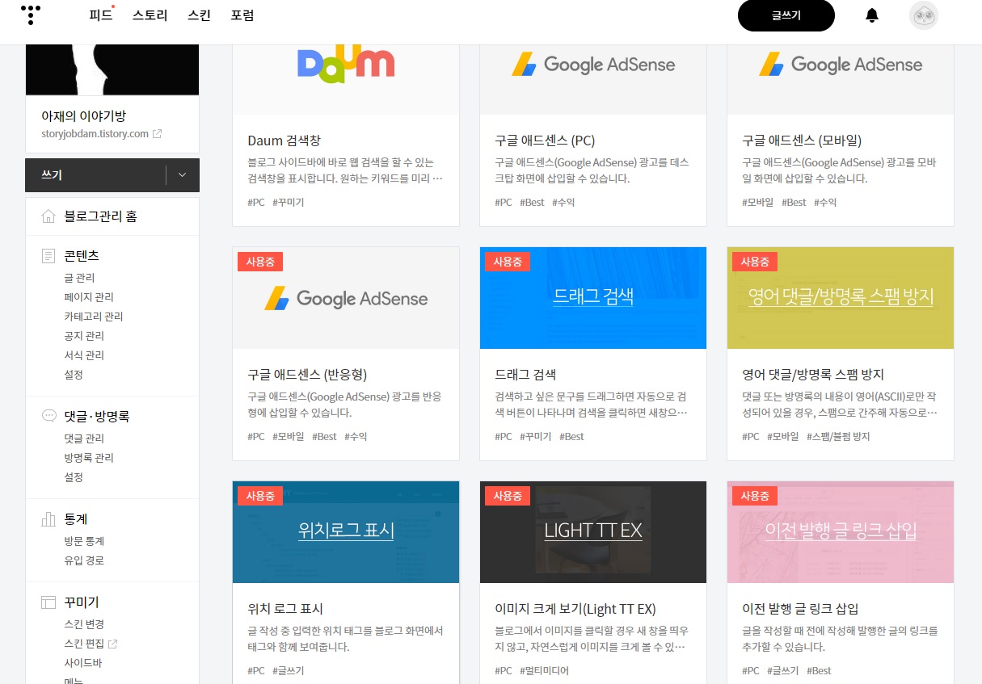Select 영어 댓글/방명록 스팸 방지 card title
Image resolution: width=982 pixels, height=684 pixels.
813,375
